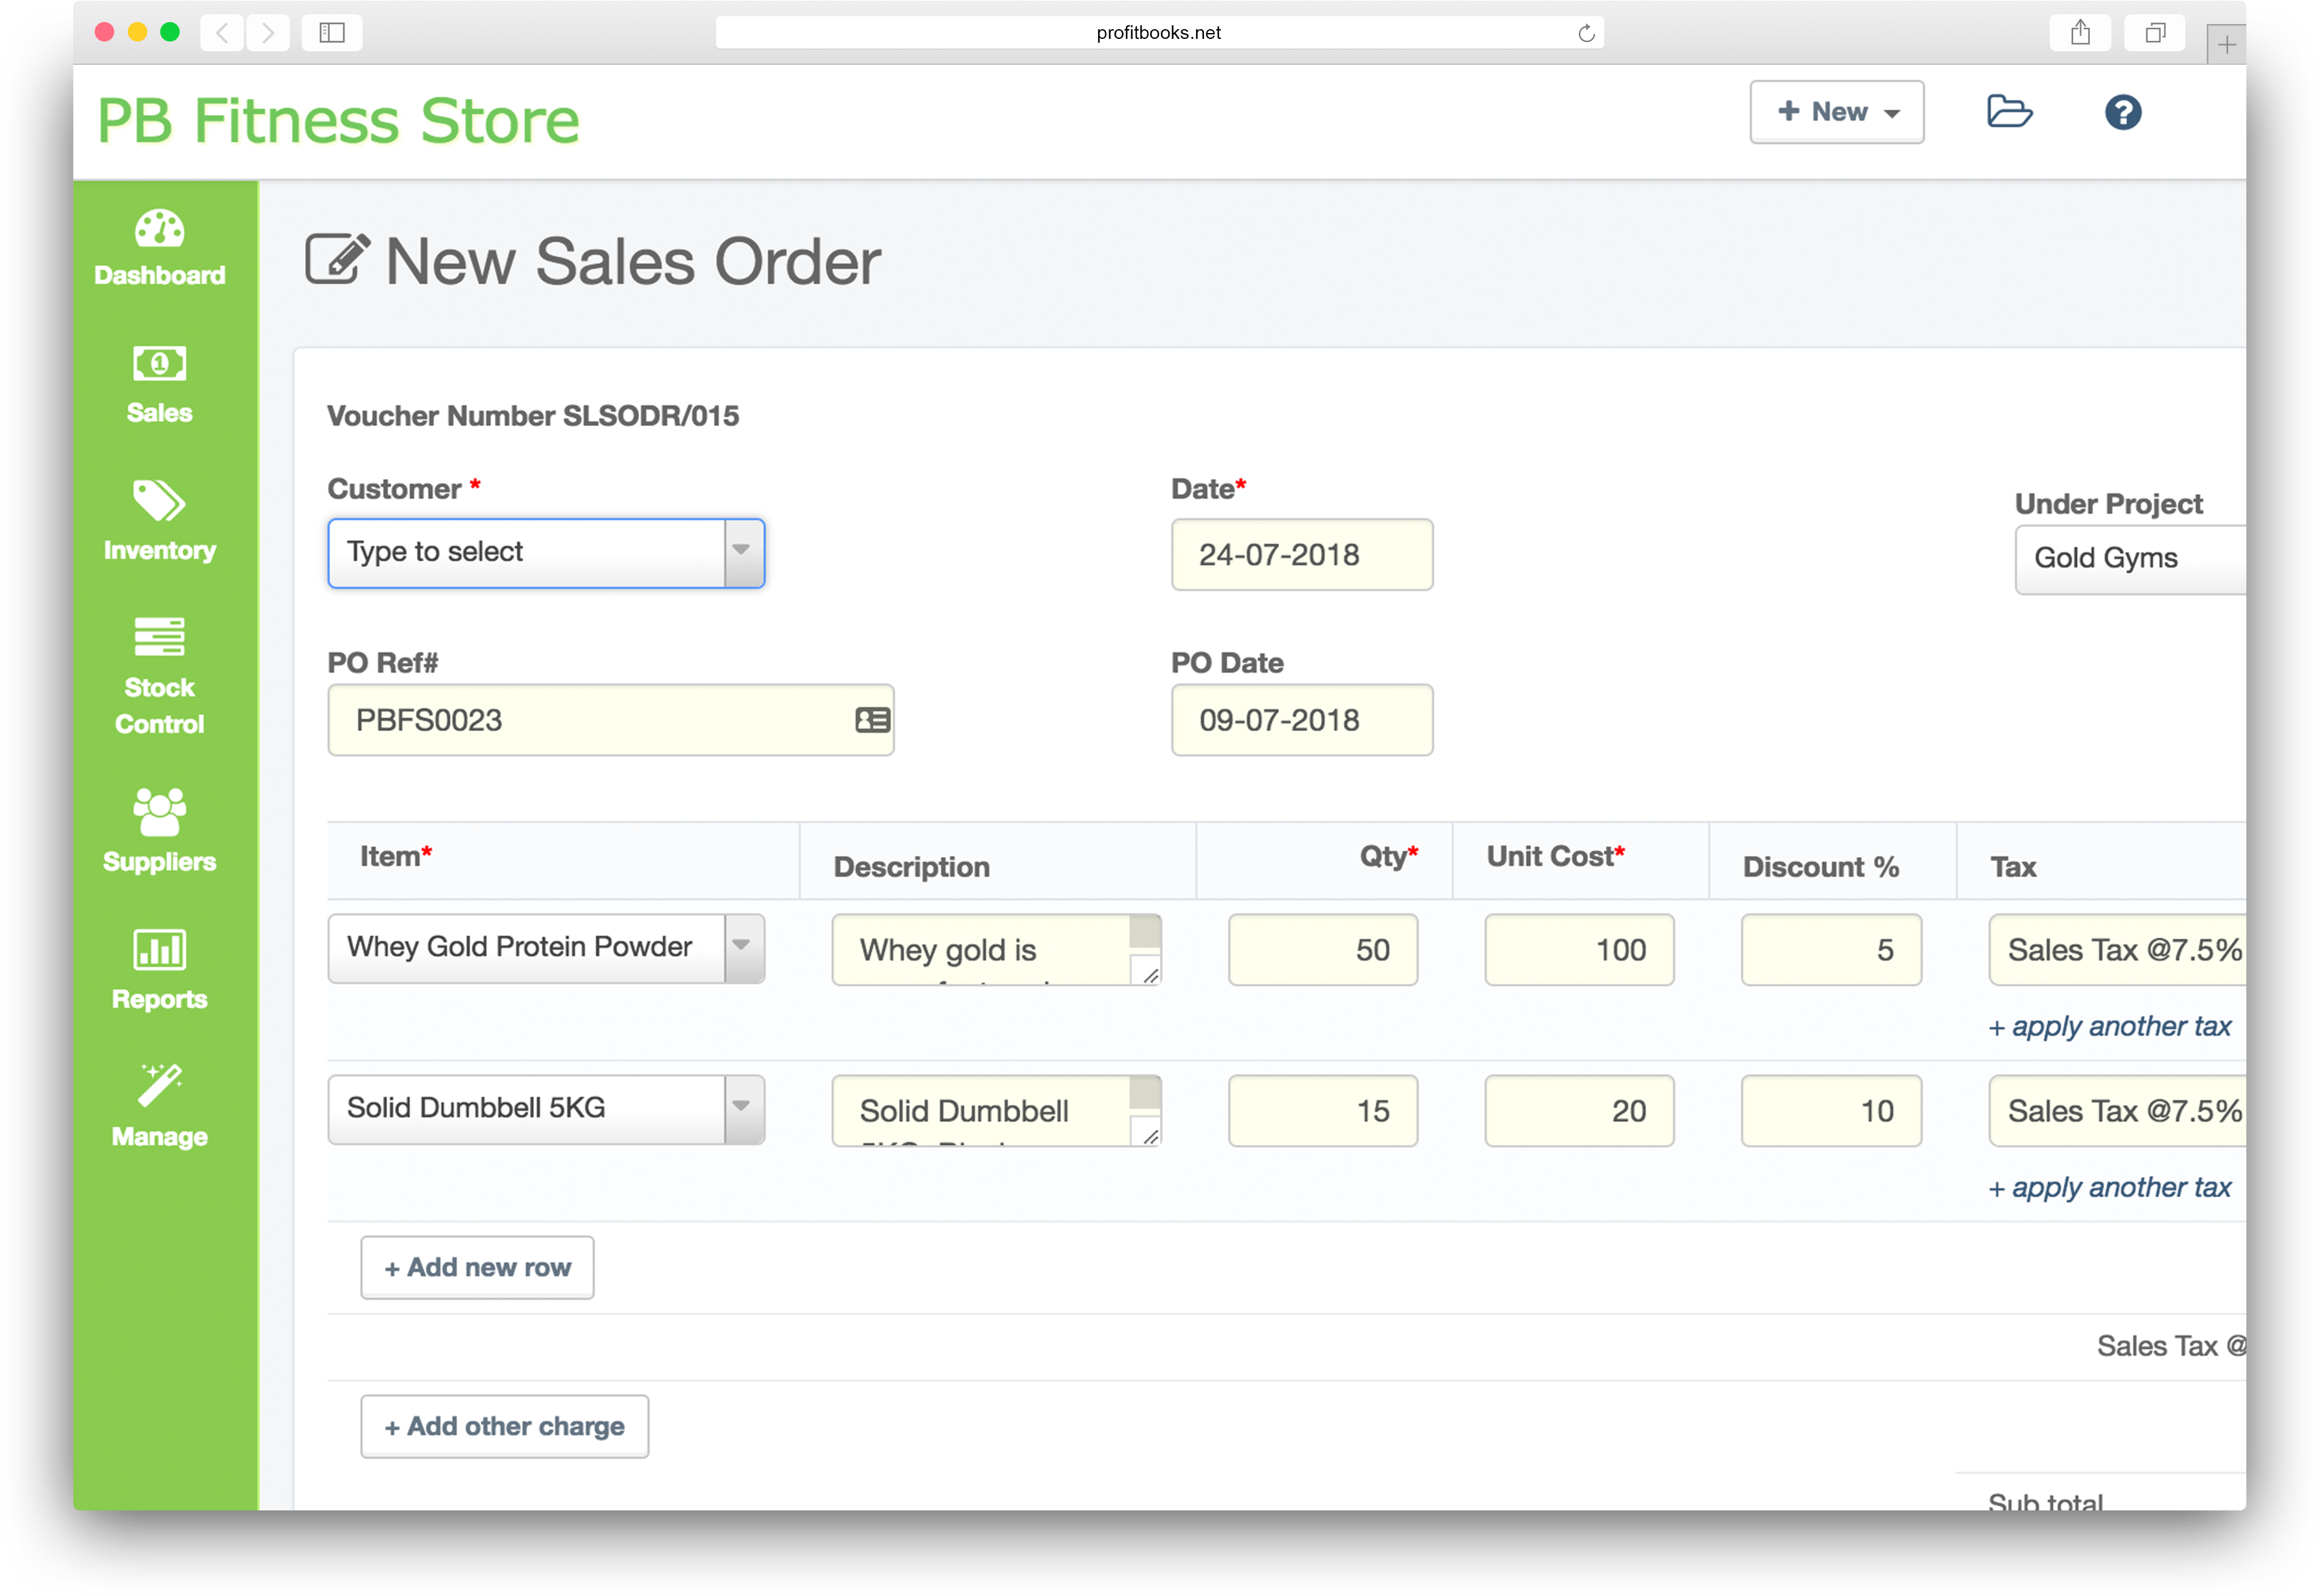Expand the Whey Gold Protein Powder item dropdown
2319x1596 pixels.
click(743, 948)
